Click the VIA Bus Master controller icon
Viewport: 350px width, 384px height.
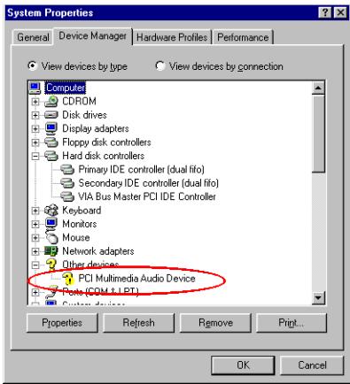click(67, 196)
